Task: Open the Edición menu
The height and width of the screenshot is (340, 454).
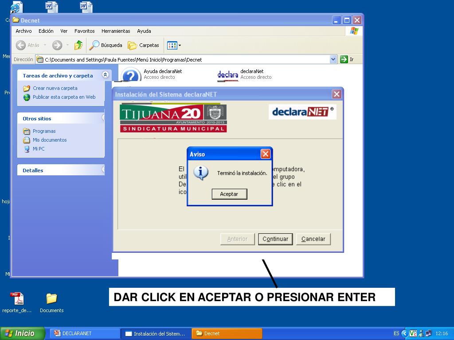Action: (x=46, y=31)
